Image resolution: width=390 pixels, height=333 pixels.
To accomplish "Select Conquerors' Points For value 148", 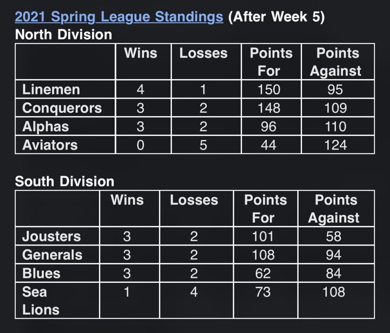I will pyautogui.click(x=269, y=108).
